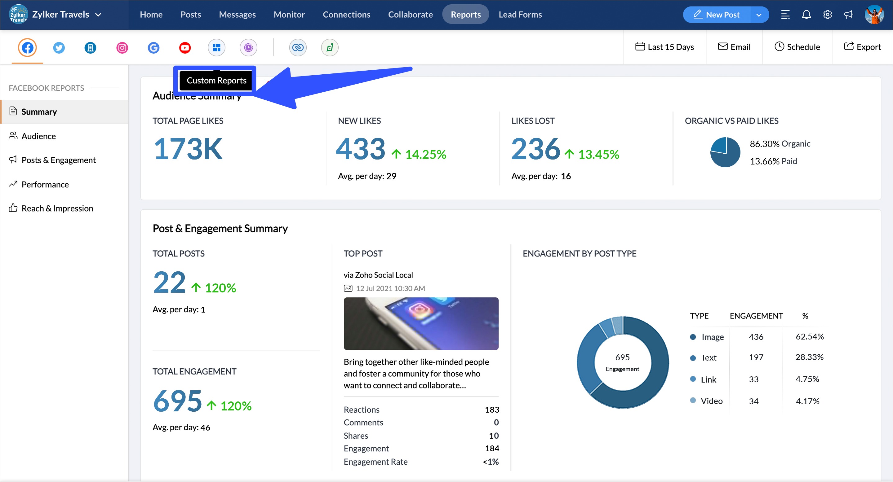Switch to Twitter reports via bird icon

[59, 47]
